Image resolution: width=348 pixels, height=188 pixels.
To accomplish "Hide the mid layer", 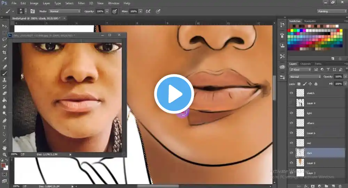I will point(291,143).
